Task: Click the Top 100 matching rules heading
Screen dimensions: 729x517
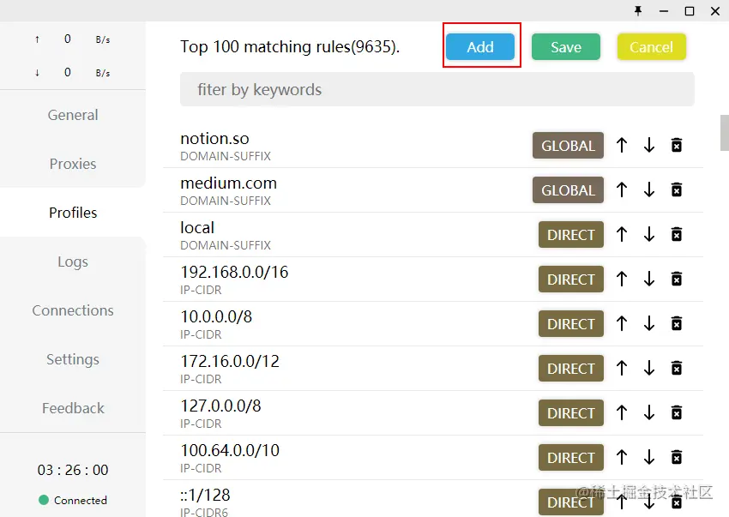Action: 290,47
